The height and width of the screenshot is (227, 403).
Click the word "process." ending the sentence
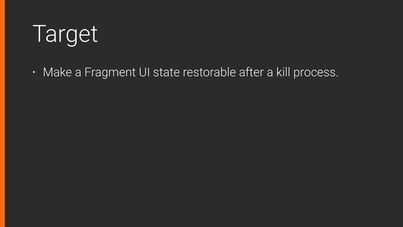point(316,73)
